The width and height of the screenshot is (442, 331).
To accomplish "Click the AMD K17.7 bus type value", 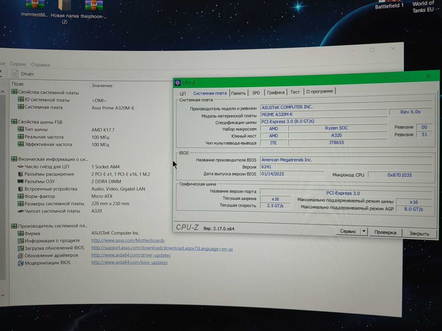I will click(103, 130).
